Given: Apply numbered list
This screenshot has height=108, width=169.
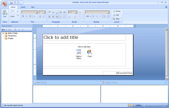Looking at the screenshot, I should 64,17.
